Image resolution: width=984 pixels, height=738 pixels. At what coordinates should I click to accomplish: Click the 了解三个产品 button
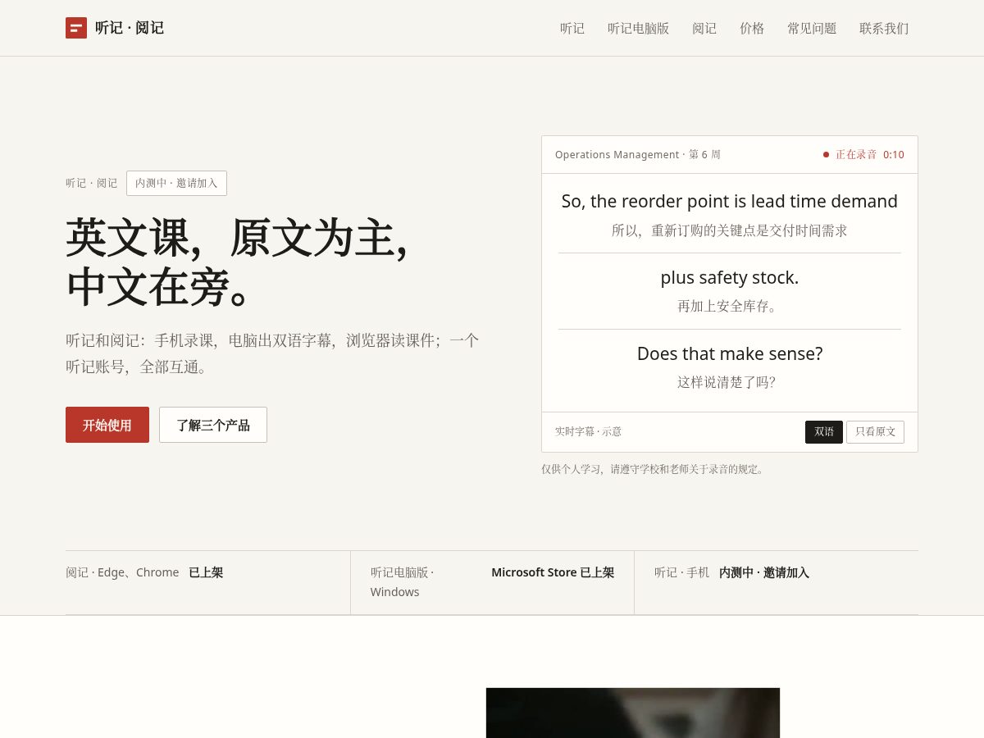click(x=213, y=425)
